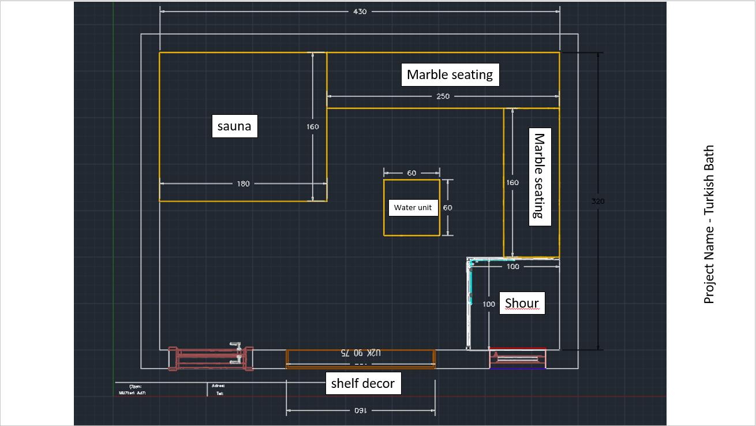Select the 160 dimension beside the sauna's right wall
This screenshot has width=756, height=426.
(313, 126)
